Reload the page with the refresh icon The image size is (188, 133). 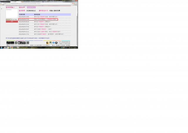pos(4,3)
